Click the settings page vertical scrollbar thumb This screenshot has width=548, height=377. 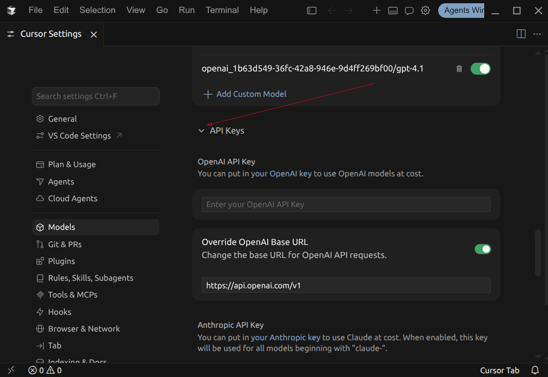click(538, 252)
